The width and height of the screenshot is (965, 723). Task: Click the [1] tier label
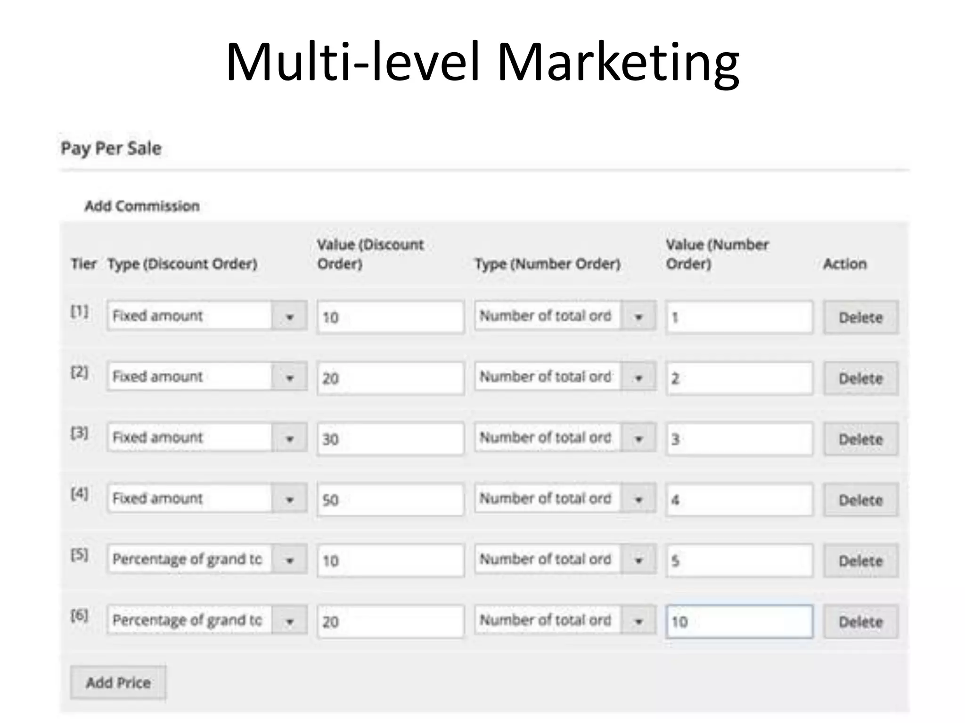(80, 311)
